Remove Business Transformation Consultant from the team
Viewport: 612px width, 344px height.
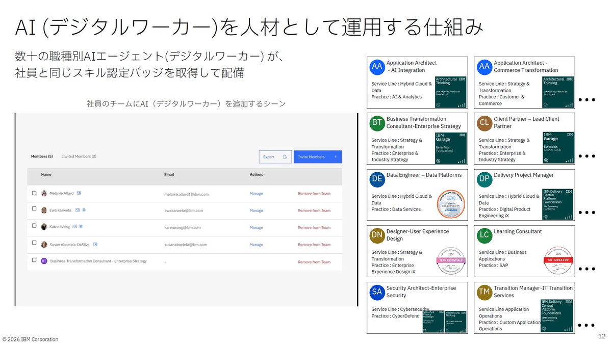(x=314, y=262)
